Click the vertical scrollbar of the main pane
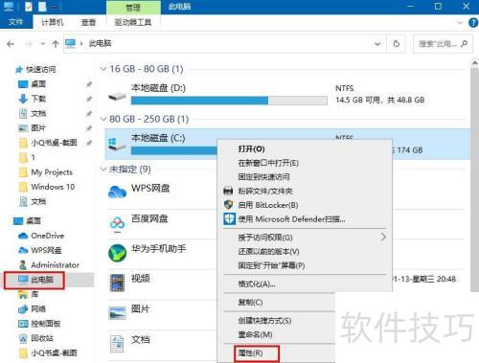The height and width of the screenshot is (363, 479). click(474, 179)
